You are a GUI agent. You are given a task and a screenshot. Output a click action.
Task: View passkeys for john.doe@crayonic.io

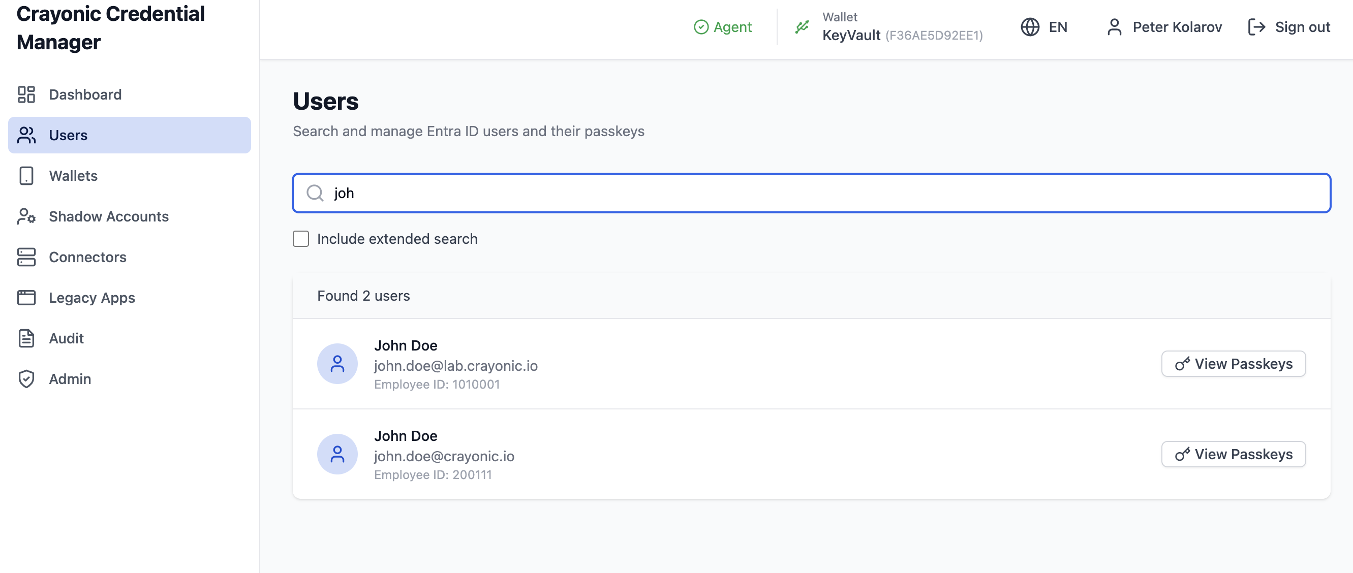coord(1233,454)
